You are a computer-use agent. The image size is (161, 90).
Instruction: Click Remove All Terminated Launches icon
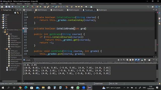coord(124,60)
